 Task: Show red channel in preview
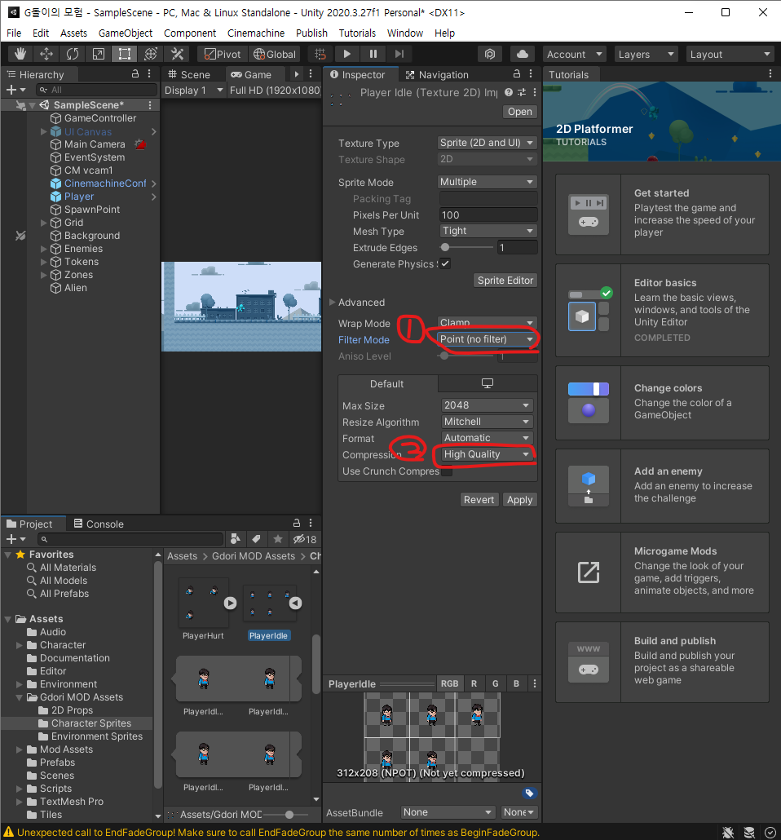[474, 683]
